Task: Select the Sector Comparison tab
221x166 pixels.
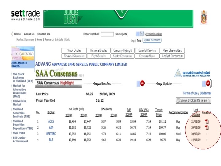Action: point(122,56)
